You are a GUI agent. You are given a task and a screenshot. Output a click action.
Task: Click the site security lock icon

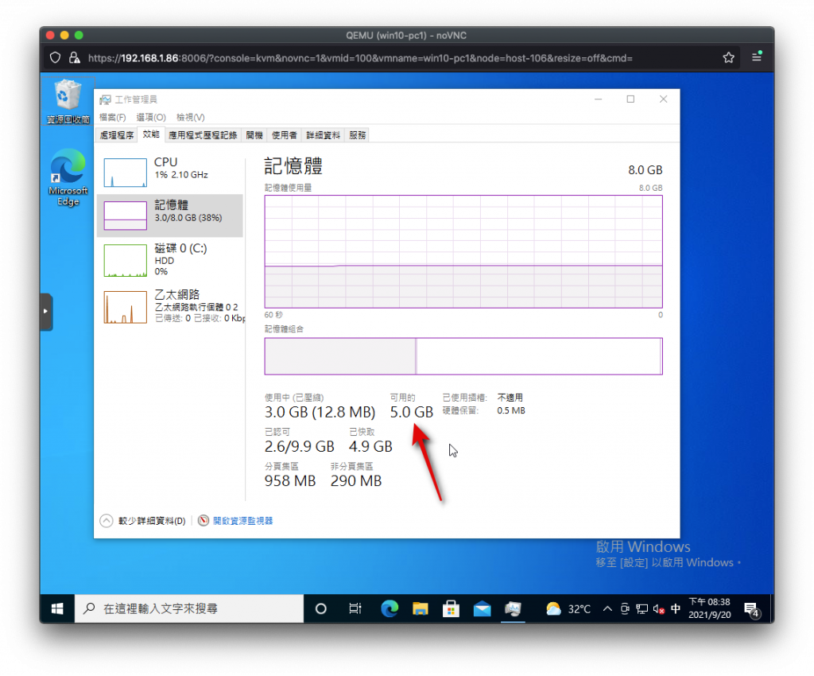[x=75, y=57]
